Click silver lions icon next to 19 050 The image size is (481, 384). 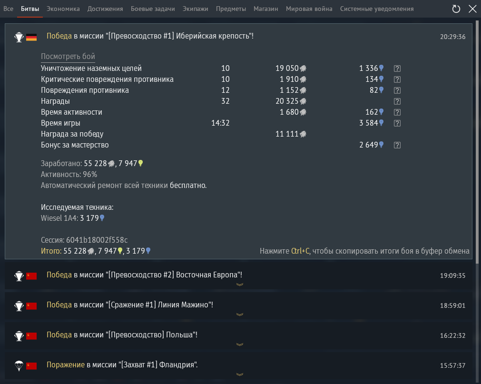click(x=303, y=69)
